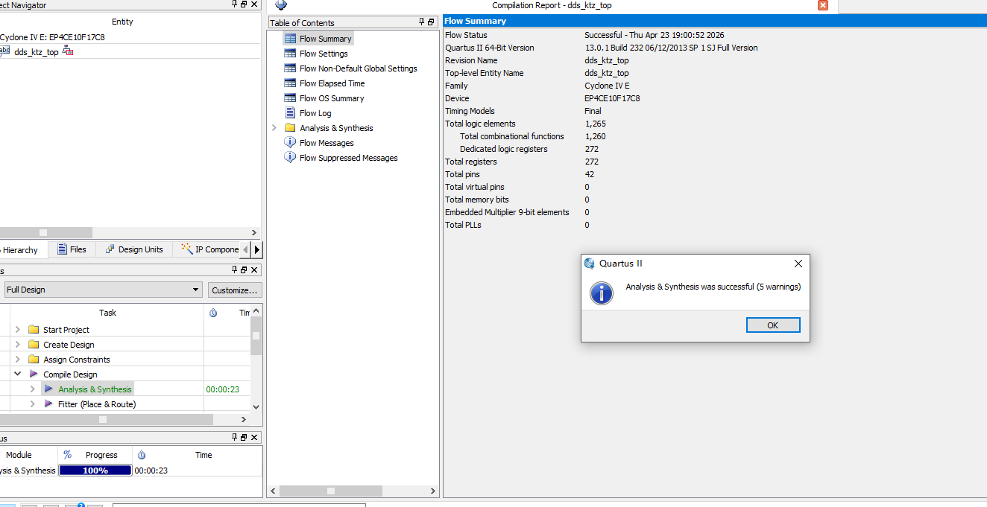The image size is (987, 507).
Task: Select the dds_ktz_top entity
Action: [x=36, y=52]
